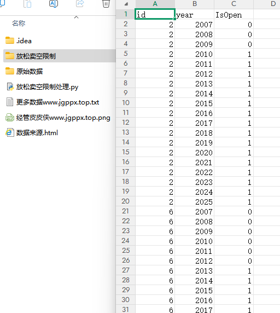
Task: Click the 名称 column header
Action: [19, 24]
